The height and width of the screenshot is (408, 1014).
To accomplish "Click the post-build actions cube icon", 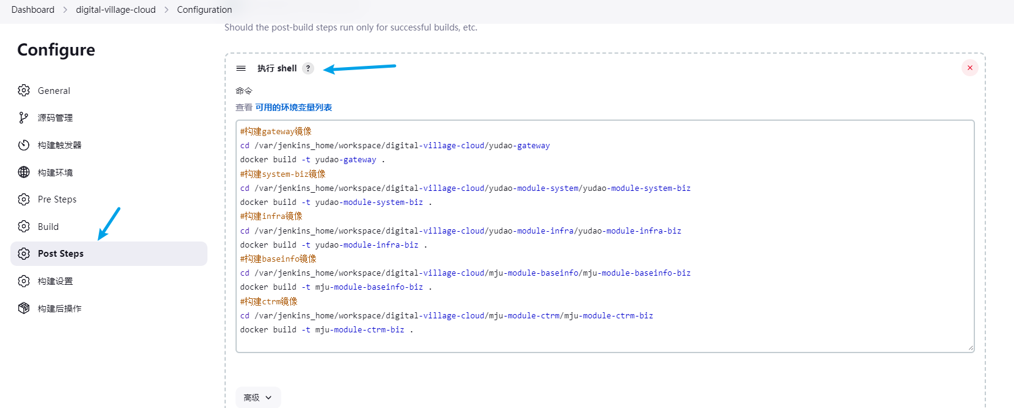I will coord(24,308).
